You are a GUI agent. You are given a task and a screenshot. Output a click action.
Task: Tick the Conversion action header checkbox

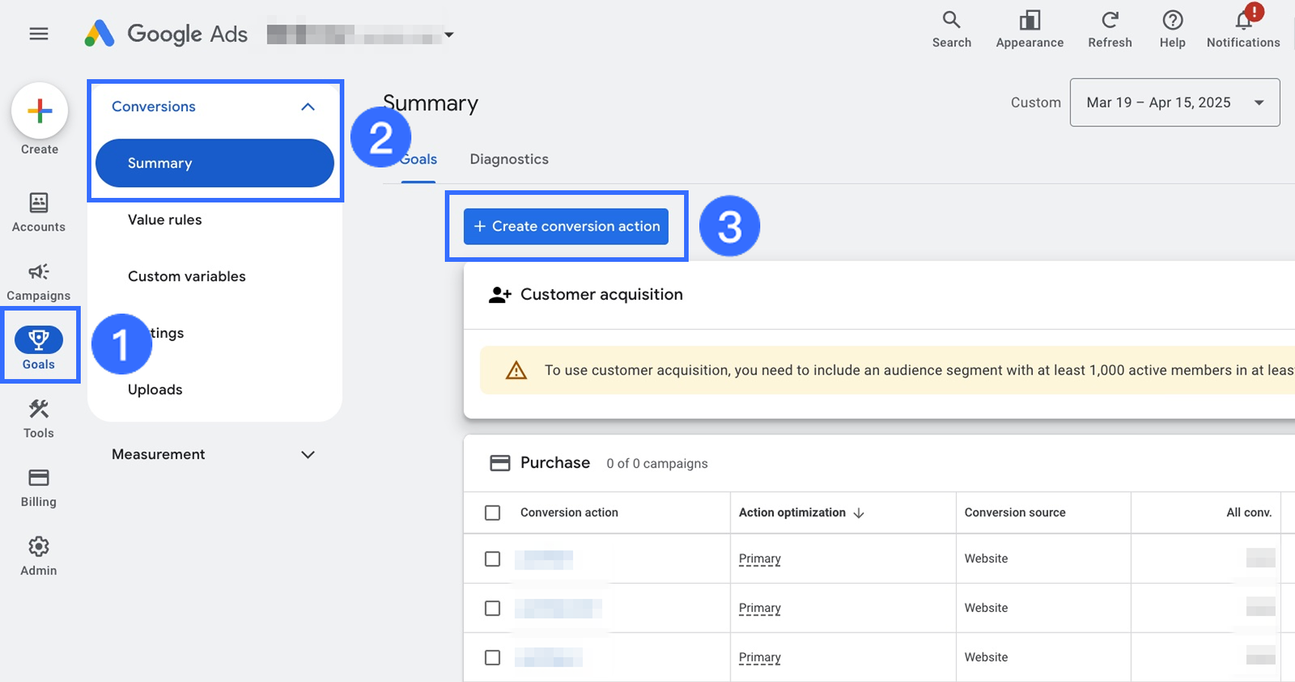tap(493, 513)
